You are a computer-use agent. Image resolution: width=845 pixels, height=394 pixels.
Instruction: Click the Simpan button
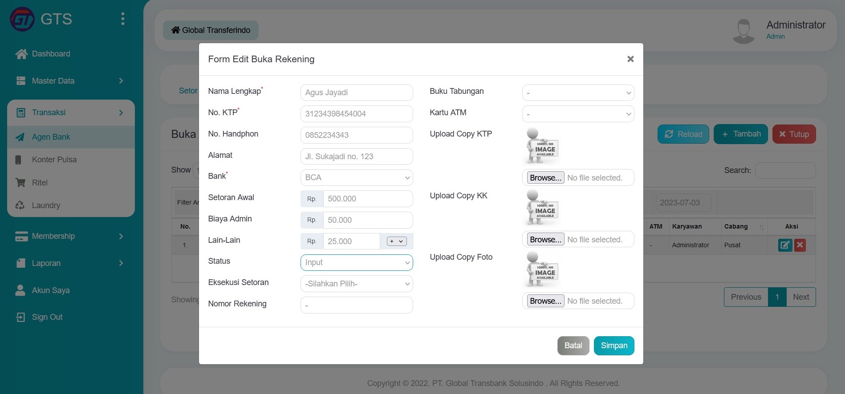[614, 346]
